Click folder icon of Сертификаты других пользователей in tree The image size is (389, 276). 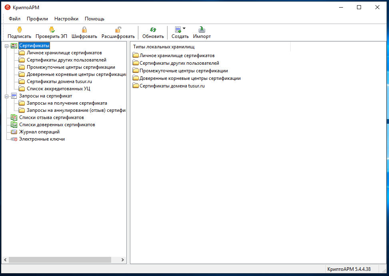[x=22, y=60]
